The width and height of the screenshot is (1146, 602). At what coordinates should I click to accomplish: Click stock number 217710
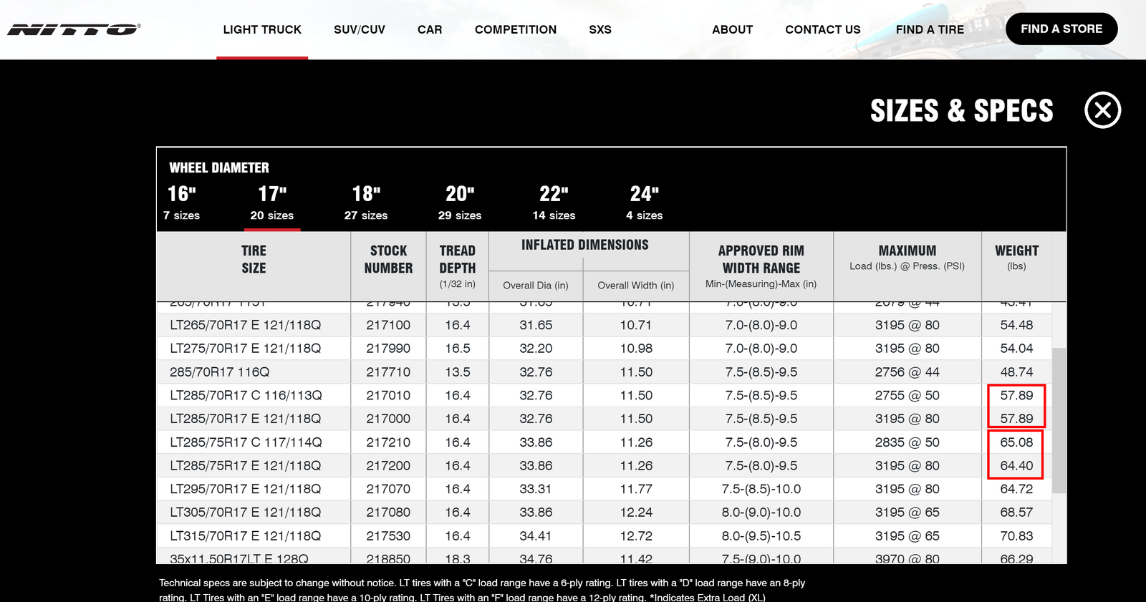(388, 372)
